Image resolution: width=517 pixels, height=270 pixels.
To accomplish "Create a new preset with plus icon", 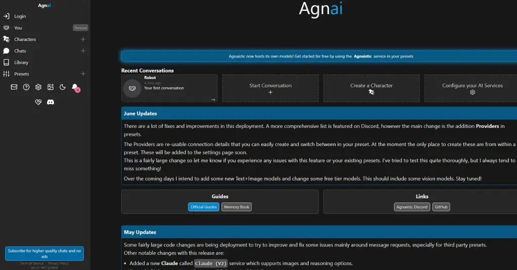I will coord(83,74).
